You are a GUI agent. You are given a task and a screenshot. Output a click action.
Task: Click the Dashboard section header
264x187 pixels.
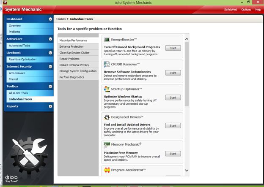(29, 19)
